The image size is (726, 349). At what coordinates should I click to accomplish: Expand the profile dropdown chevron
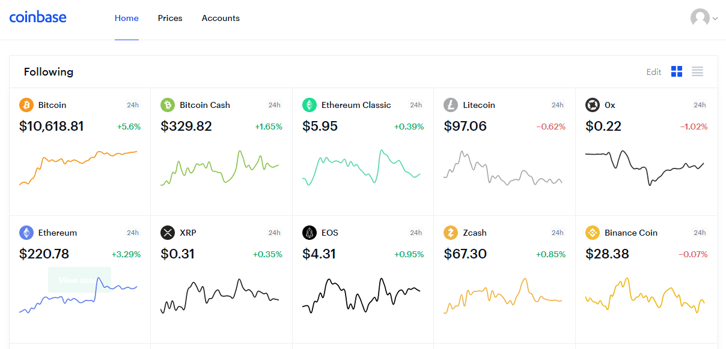[x=715, y=19]
